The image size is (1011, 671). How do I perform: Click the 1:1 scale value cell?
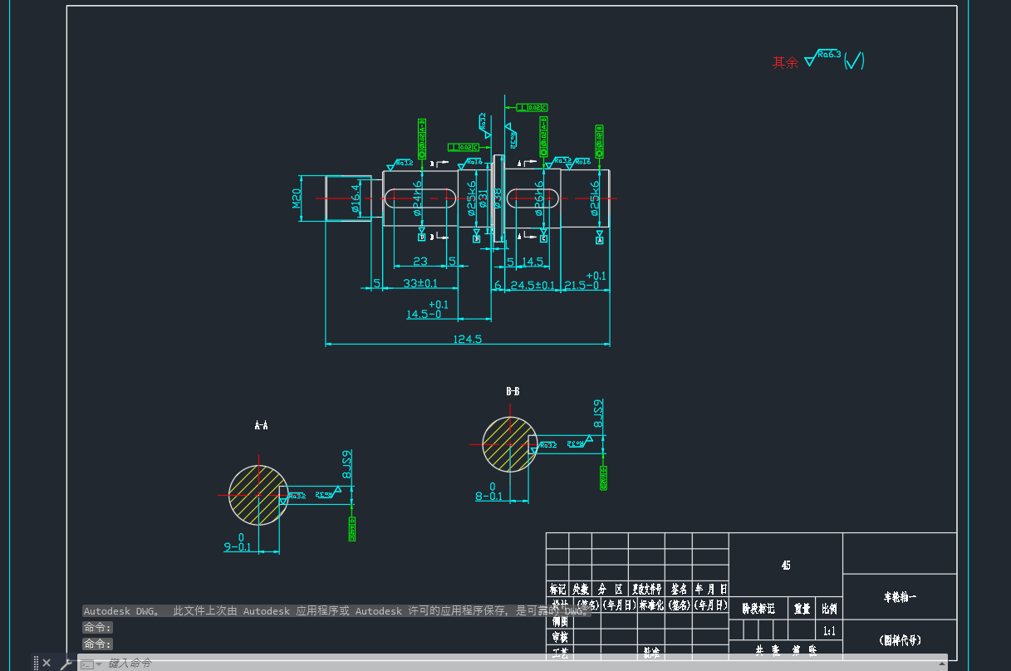pyautogui.click(x=830, y=631)
